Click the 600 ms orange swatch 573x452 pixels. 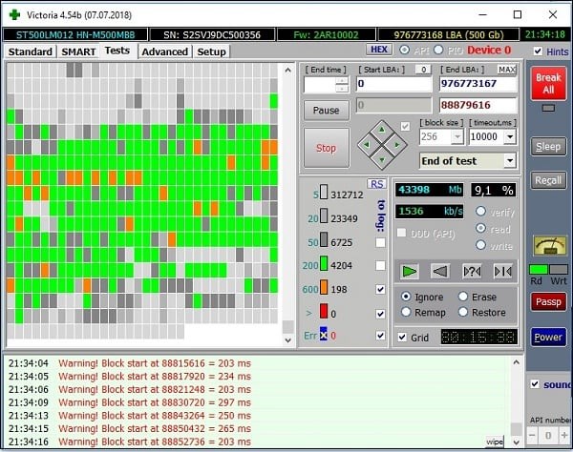coord(324,287)
